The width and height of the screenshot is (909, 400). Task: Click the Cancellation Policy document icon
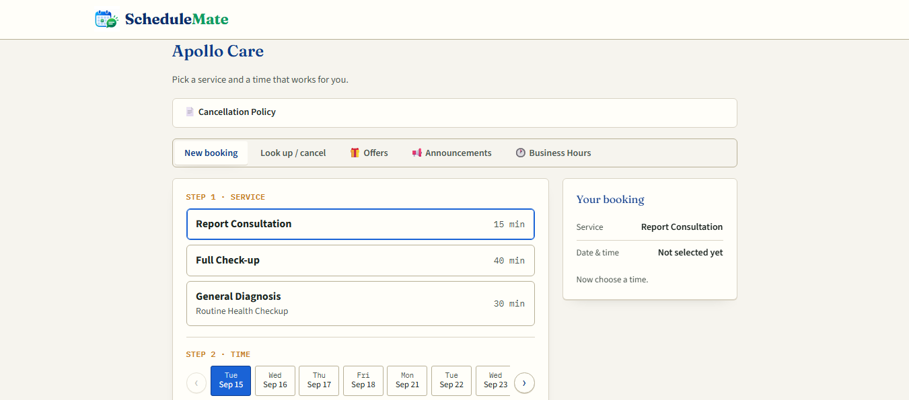(x=190, y=112)
